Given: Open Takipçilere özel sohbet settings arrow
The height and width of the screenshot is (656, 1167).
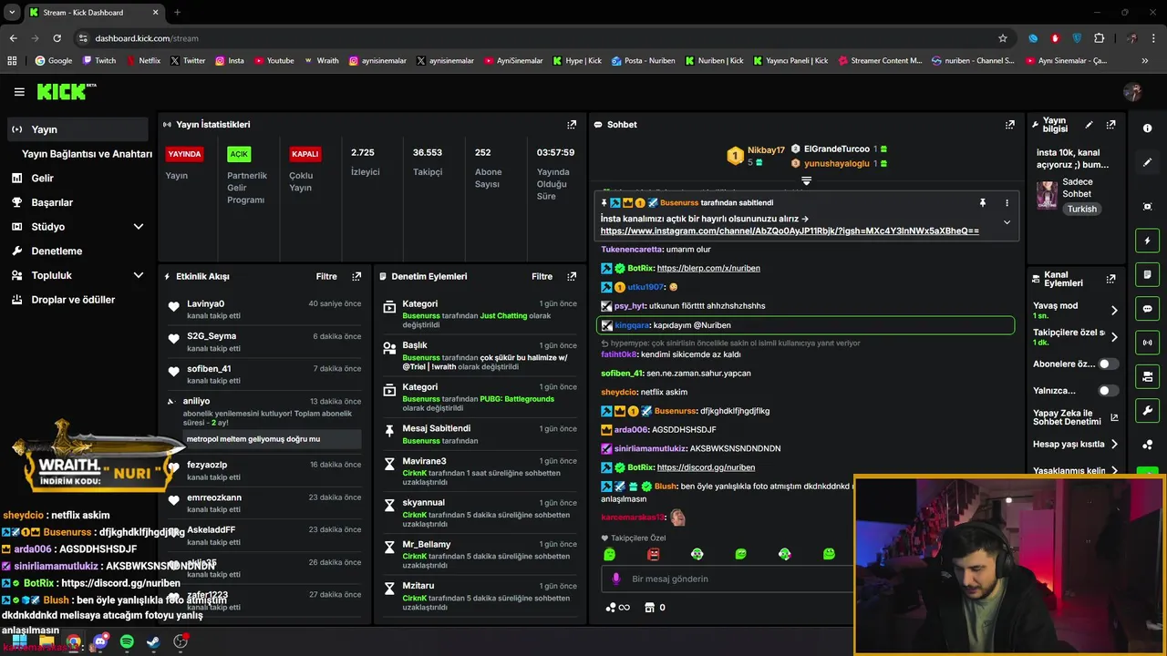Looking at the screenshot, I should pos(1114,336).
